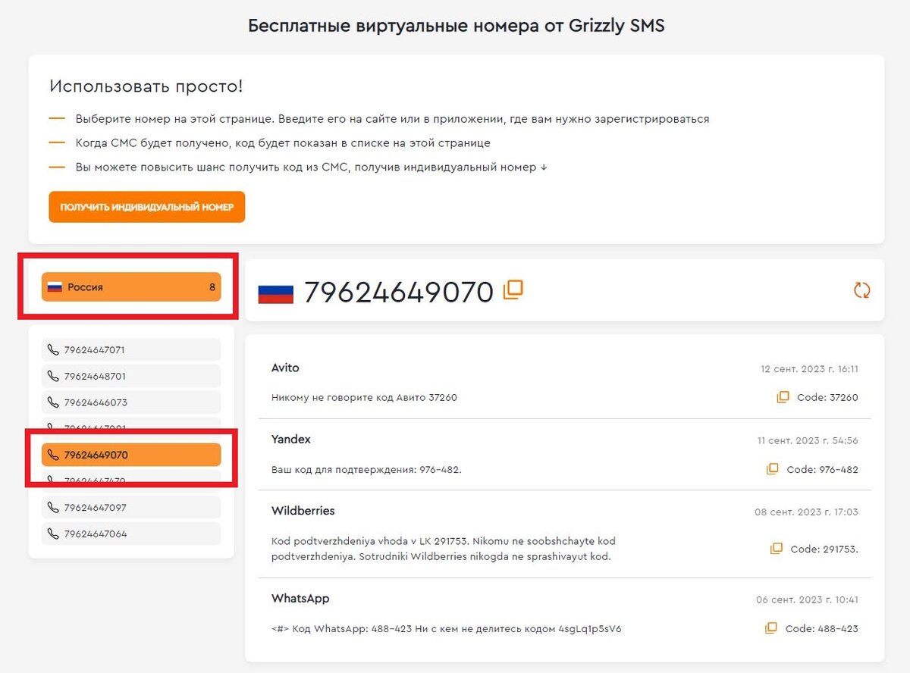910x673 pixels.
Task: Select the highlighted number 79624649070
Action: pyautogui.click(x=131, y=455)
